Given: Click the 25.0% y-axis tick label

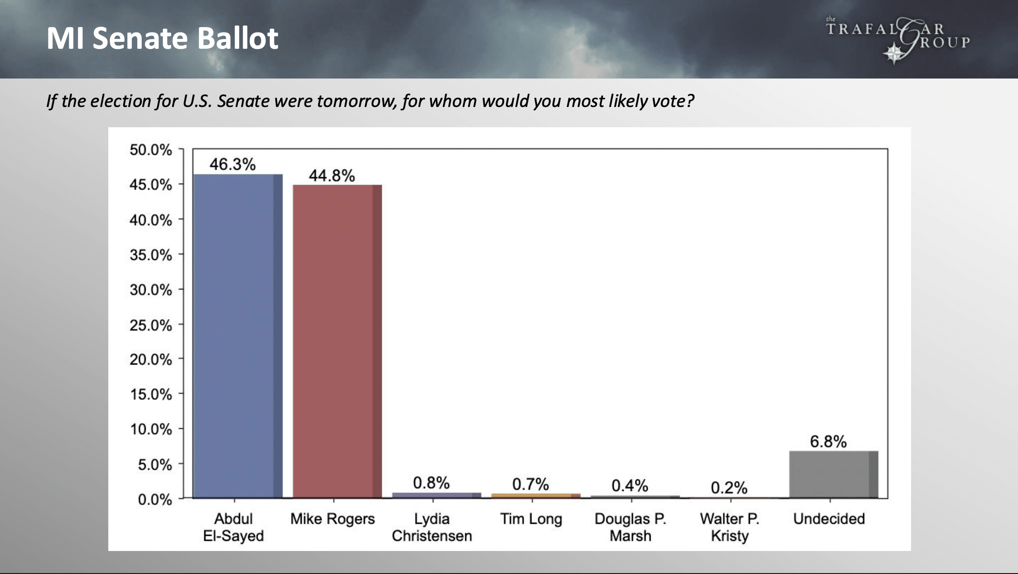Looking at the screenshot, I should tap(151, 325).
